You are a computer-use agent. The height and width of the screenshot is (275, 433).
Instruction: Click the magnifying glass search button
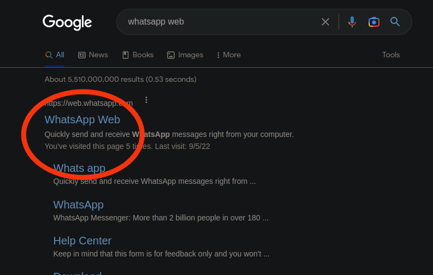point(395,21)
